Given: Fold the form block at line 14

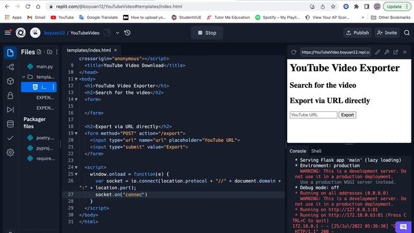Looking at the screenshot, I should point(76,99).
